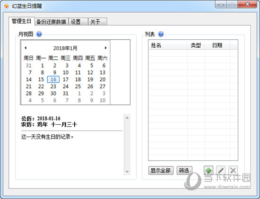Select January 28 in calendar
Image resolution: width=260 pixels, height=199 pixels.
pyautogui.click(x=29, y=94)
